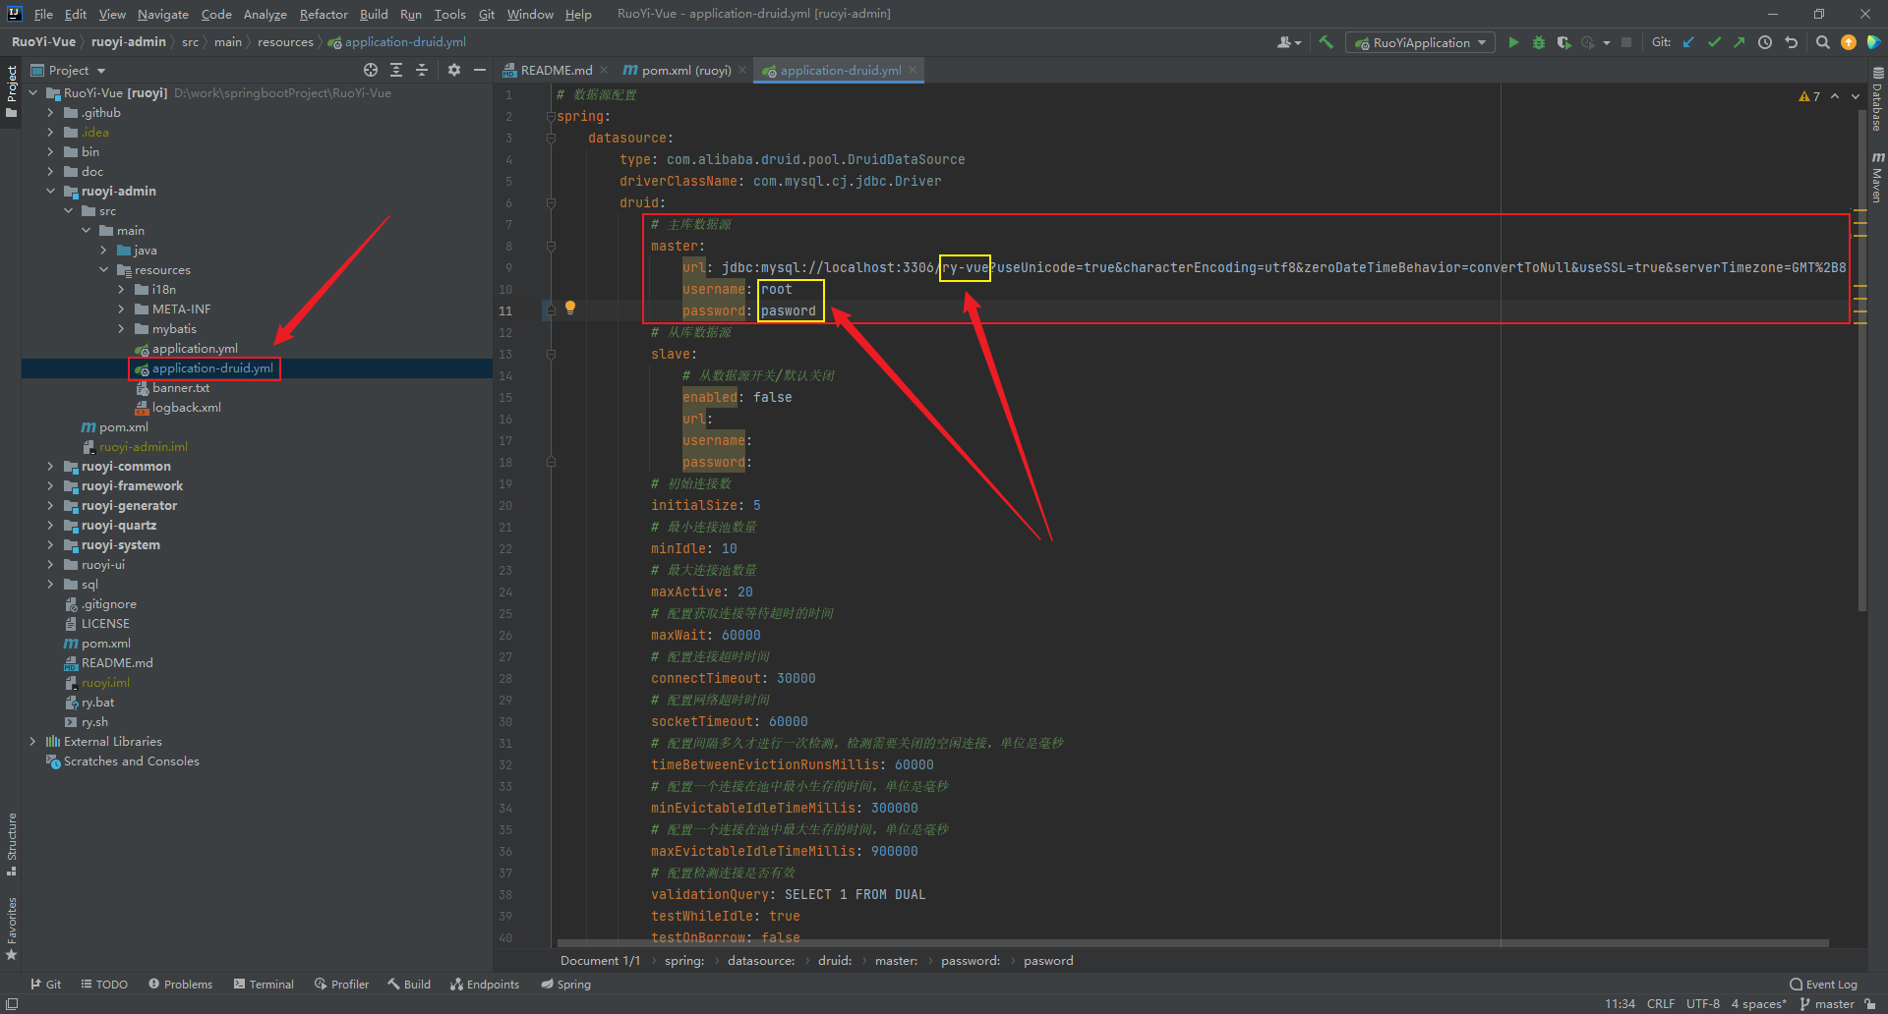Click Expand All in Project panel

(x=396, y=70)
